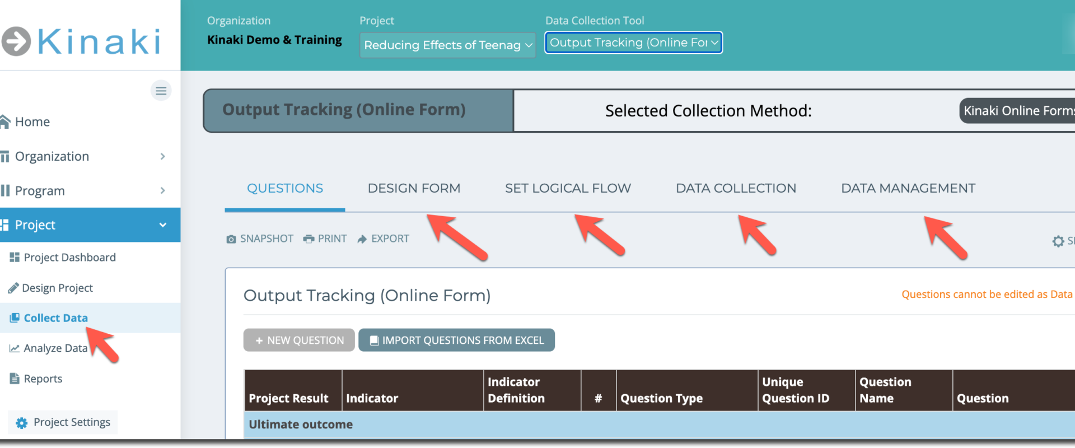
Task: Open the Data Collection tab
Action: (736, 188)
